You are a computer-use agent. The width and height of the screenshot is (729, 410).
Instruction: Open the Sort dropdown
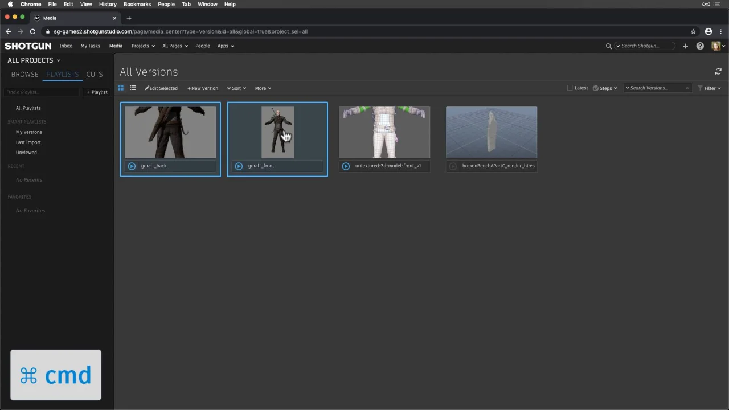point(236,88)
